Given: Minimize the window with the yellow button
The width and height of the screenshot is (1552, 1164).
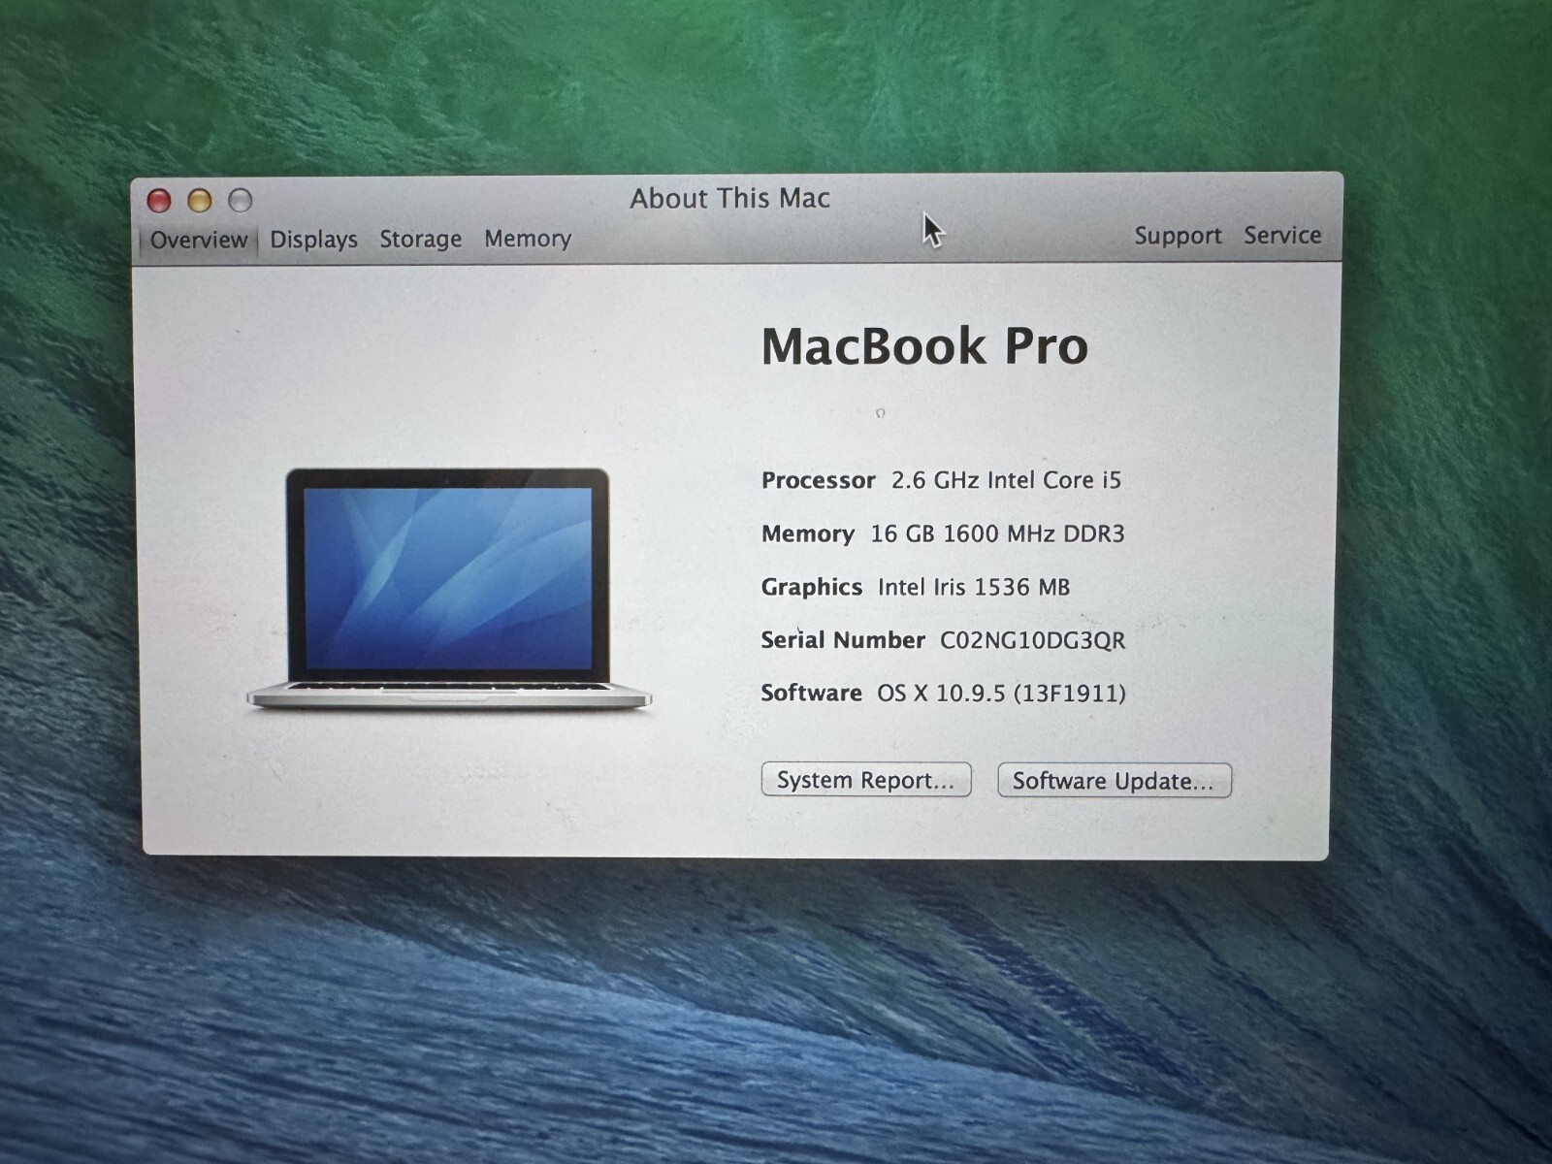Looking at the screenshot, I should (200, 201).
